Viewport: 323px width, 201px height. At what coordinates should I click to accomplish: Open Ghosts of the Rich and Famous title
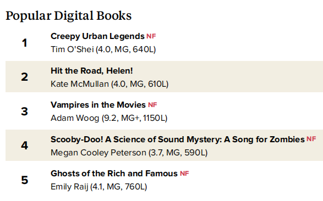point(114,174)
